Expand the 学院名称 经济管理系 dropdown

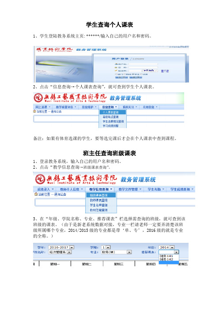60,252
